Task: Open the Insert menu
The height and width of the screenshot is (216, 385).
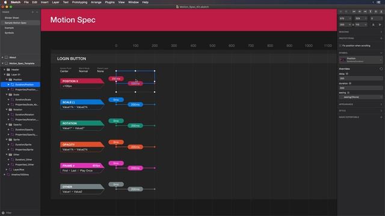Action: (x=45, y=2)
